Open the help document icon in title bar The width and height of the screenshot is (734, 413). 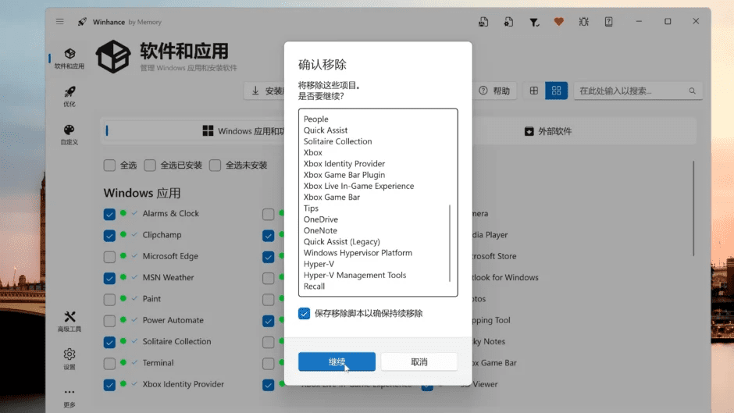coord(608,22)
